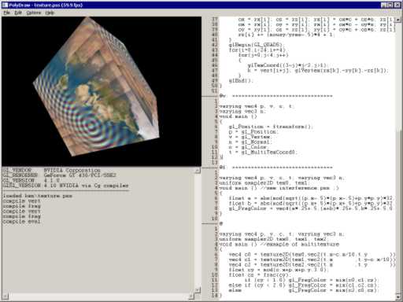Click the glTexCoord code line

coord(288,65)
